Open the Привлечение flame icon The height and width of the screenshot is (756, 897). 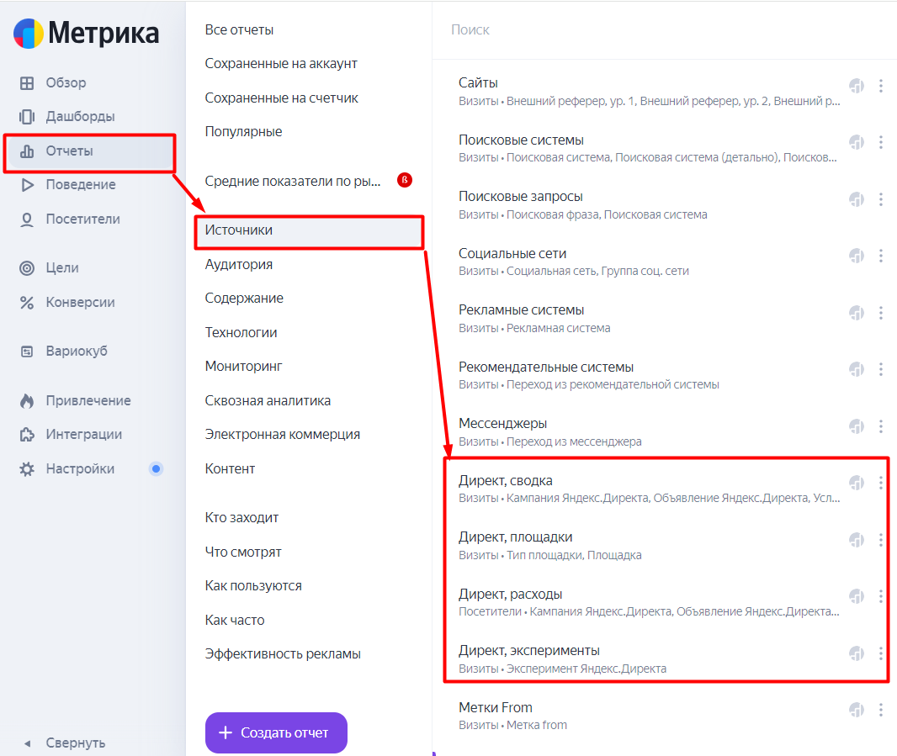click(26, 401)
